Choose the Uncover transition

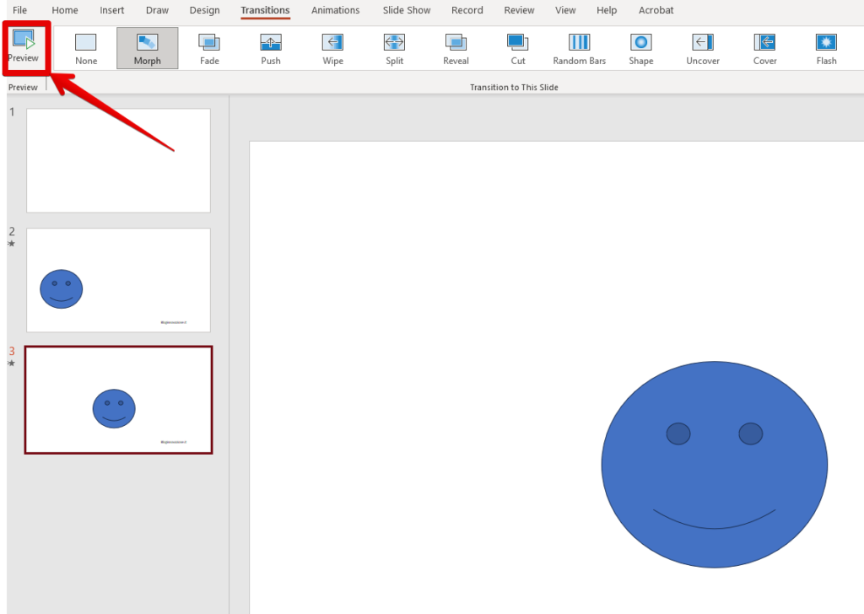(x=703, y=48)
